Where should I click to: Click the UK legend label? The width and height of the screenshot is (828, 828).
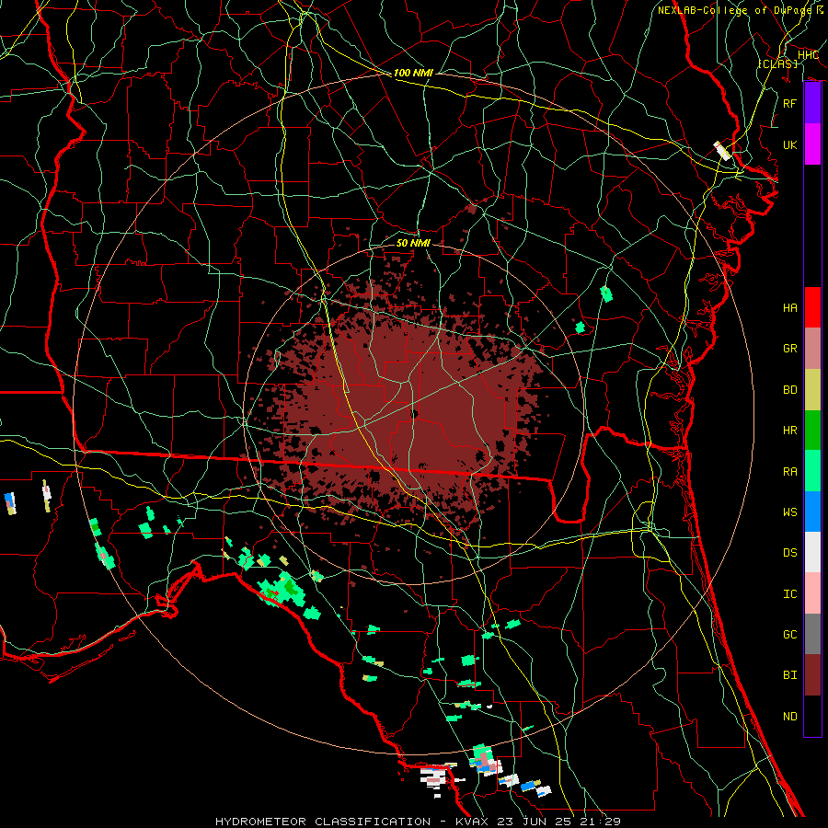(789, 144)
